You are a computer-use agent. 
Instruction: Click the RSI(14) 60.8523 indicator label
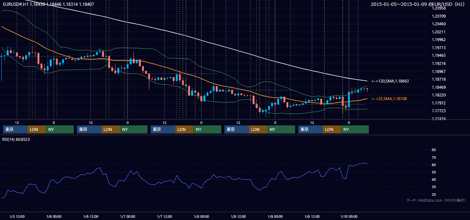[x=16, y=139]
